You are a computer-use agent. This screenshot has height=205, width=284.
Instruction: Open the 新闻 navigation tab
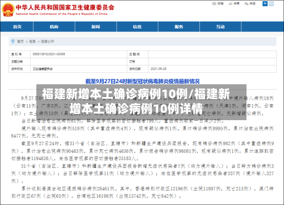click(x=96, y=27)
